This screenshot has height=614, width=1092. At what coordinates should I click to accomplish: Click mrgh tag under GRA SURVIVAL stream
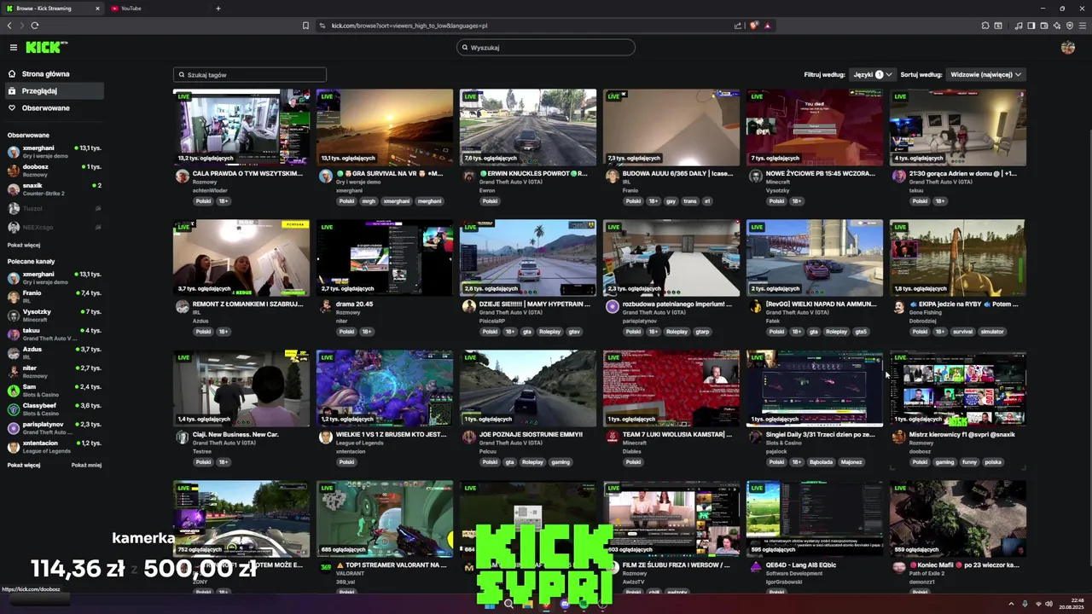coord(369,201)
